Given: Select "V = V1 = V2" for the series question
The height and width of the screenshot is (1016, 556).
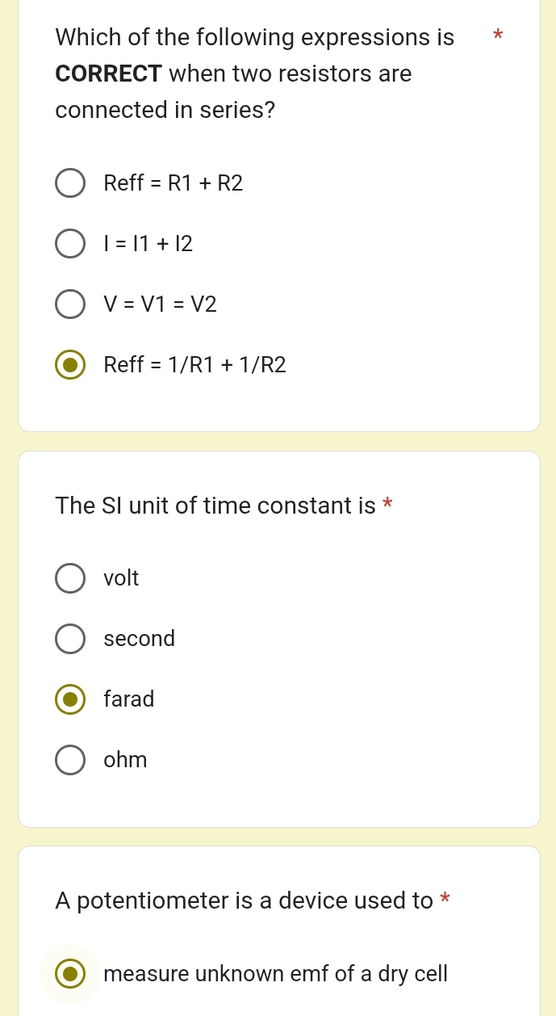Looking at the screenshot, I should 70,304.
